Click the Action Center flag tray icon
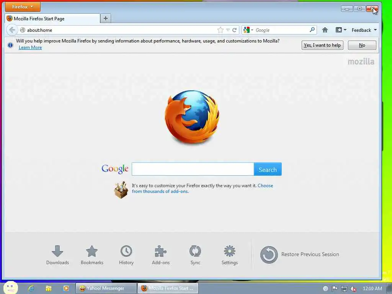Viewport: 392px width, 294px height. point(335,289)
